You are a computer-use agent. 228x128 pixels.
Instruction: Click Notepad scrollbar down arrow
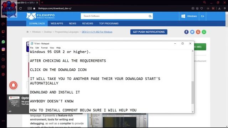tap(193, 112)
